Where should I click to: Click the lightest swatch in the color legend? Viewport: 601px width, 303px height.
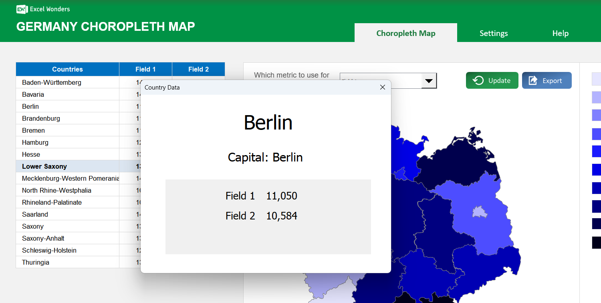click(596, 79)
